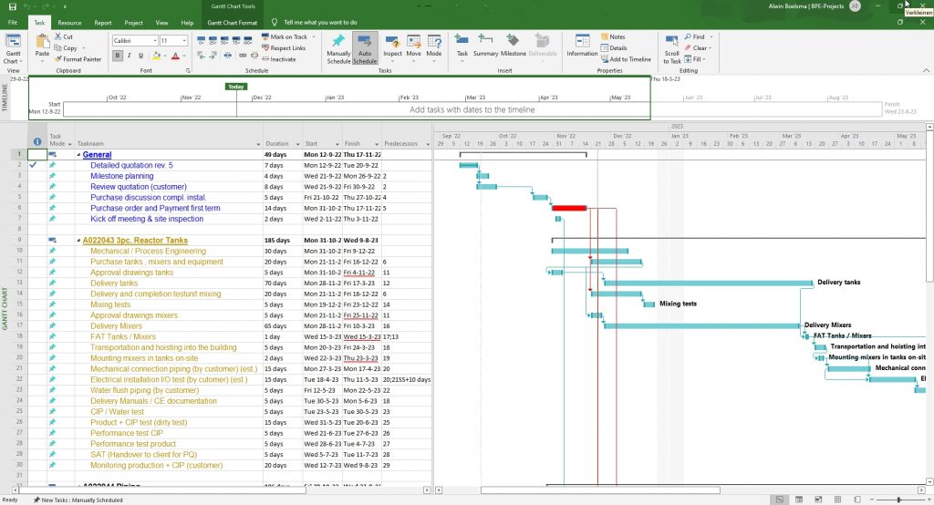Screen dimensions: 934x505
Task: Insert a new Task from ribbon
Action: coord(462,46)
